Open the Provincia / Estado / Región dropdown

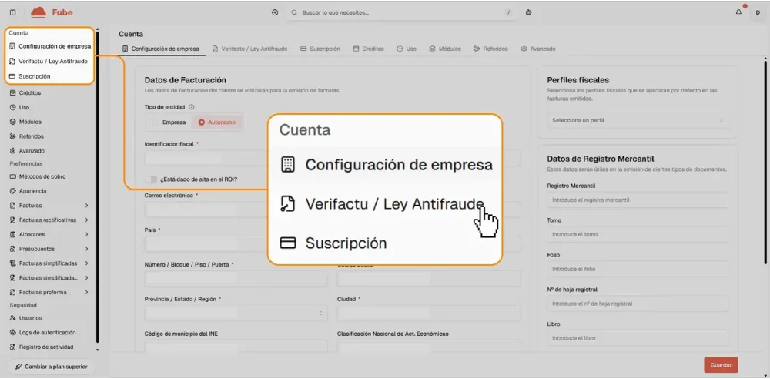236,313
